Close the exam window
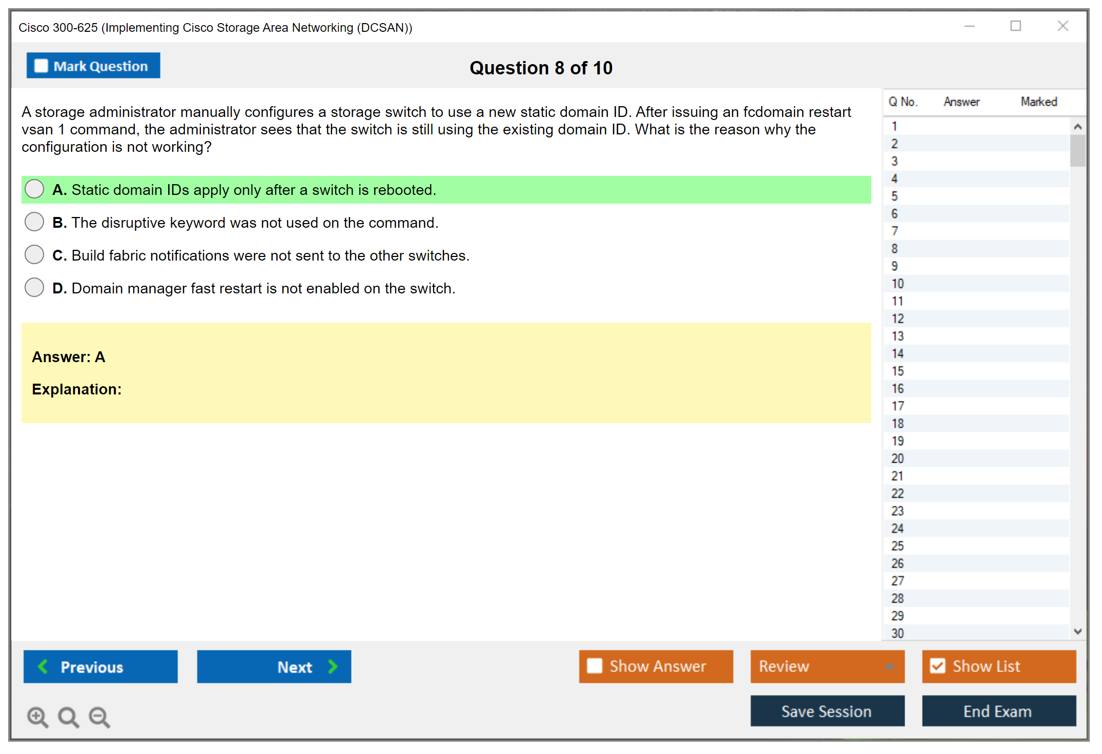The image size is (1102, 754). tap(1063, 26)
